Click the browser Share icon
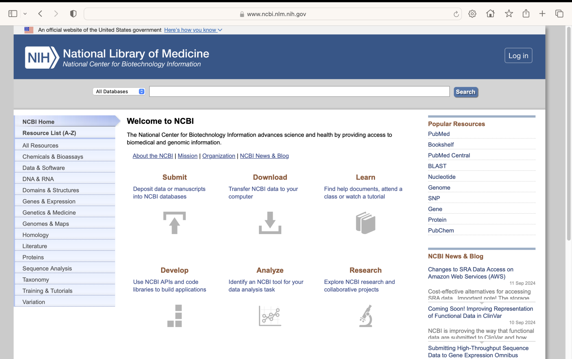This screenshot has width=572, height=359. [x=526, y=13]
